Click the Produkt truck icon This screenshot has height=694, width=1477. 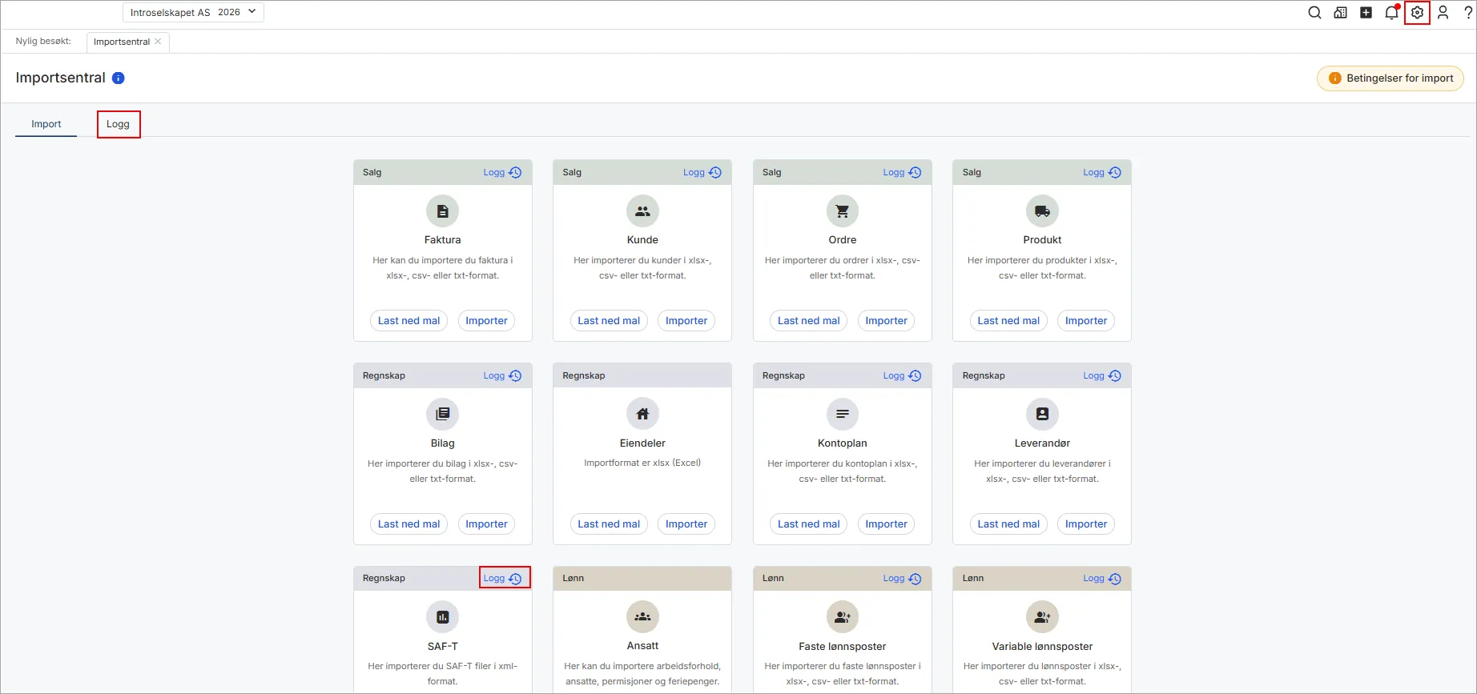tap(1042, 211)
